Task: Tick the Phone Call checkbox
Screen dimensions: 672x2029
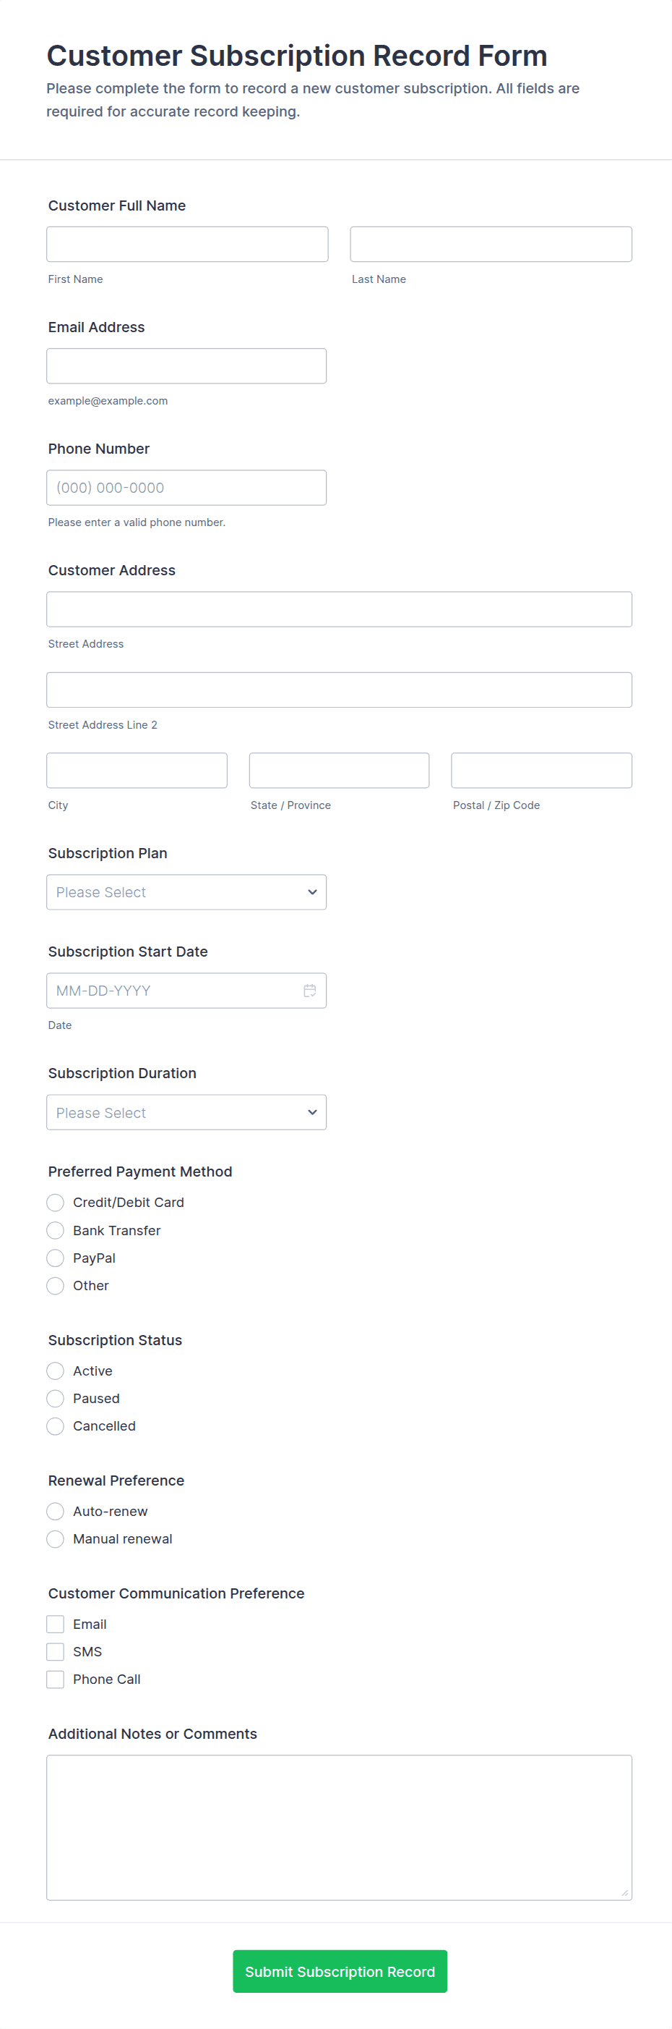Action: [x=55, y=1679]
